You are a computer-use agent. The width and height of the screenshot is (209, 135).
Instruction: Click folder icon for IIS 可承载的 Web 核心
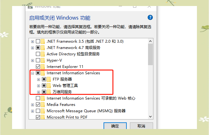click(43, 98)
